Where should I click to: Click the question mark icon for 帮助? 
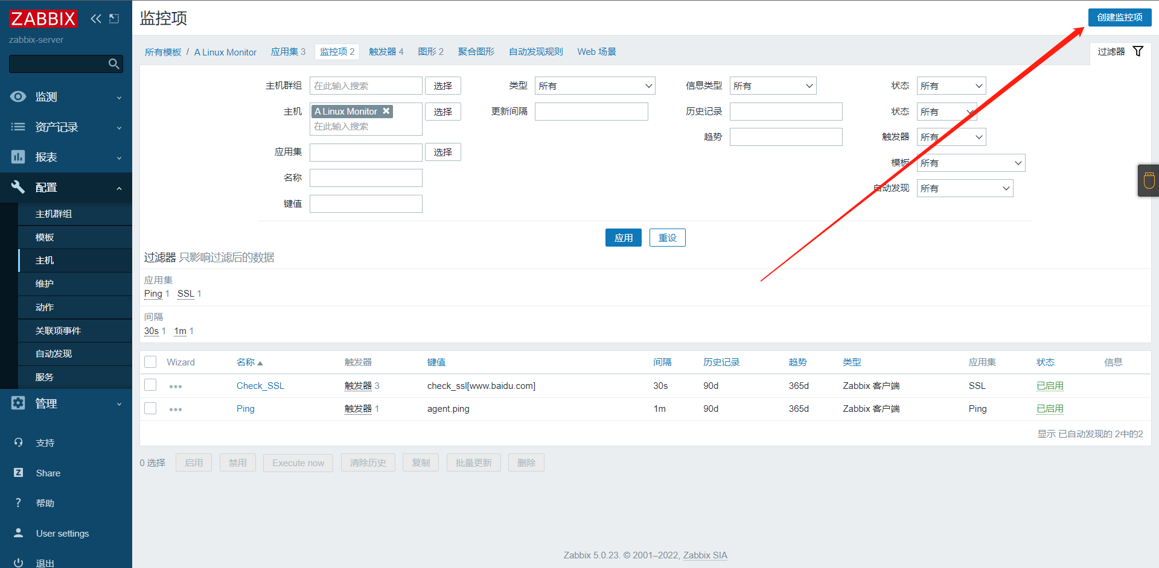coord(18,503)
